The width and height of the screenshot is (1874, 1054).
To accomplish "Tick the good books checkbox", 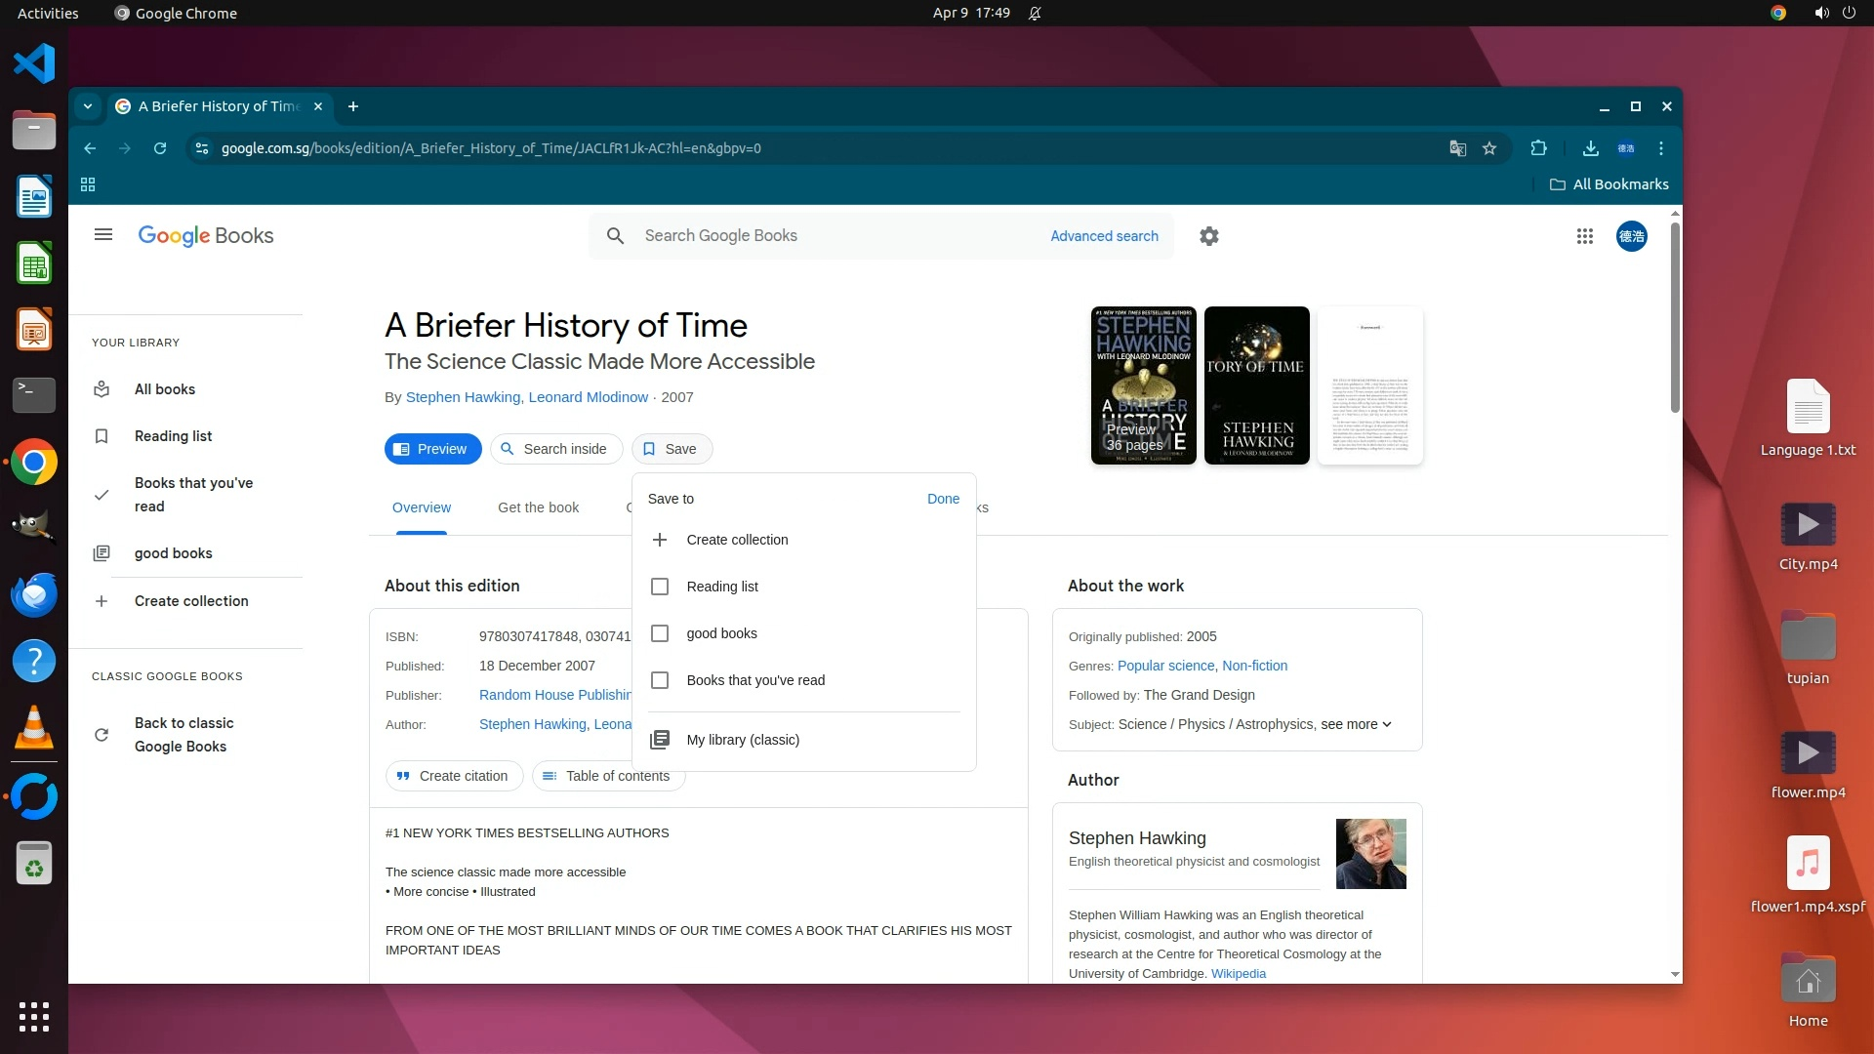I will [x=660, y=633].
